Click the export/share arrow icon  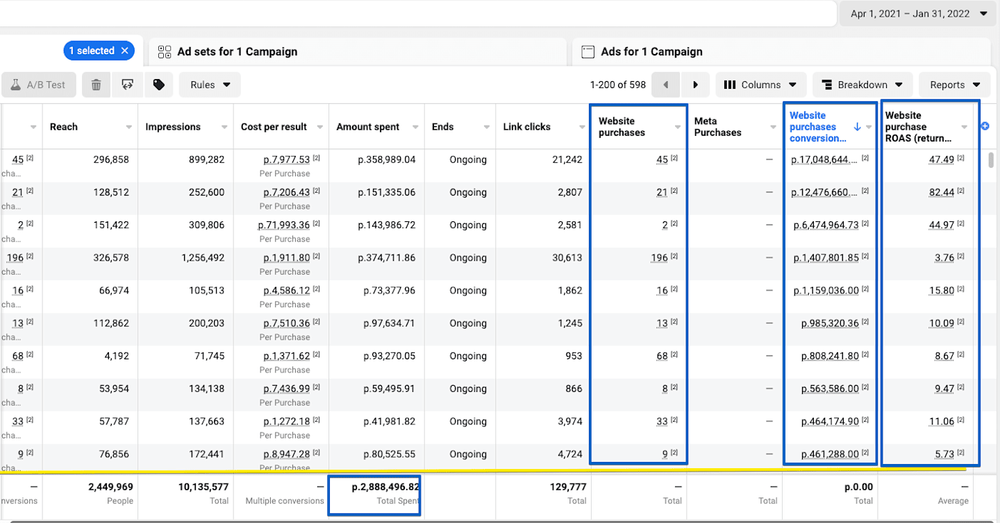[127, 85]
